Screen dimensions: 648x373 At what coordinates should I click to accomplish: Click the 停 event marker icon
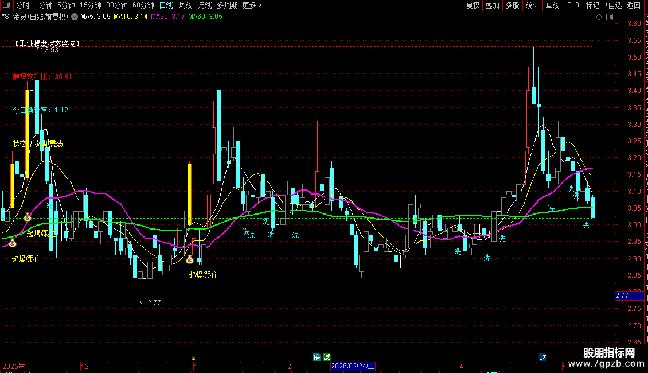317,358
